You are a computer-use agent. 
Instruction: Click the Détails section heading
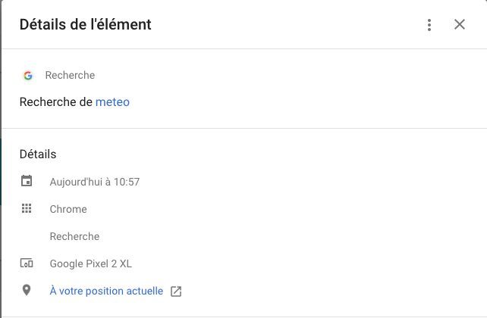pyautogui.click(x=38, y=154)
